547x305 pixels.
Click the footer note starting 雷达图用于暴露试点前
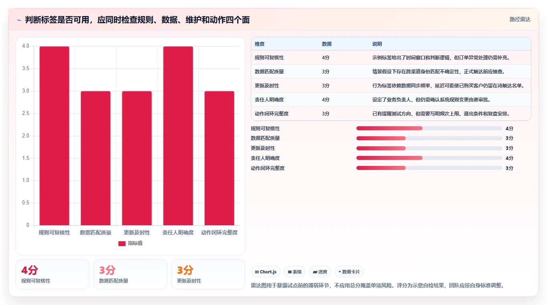click(x=377, y=285)
